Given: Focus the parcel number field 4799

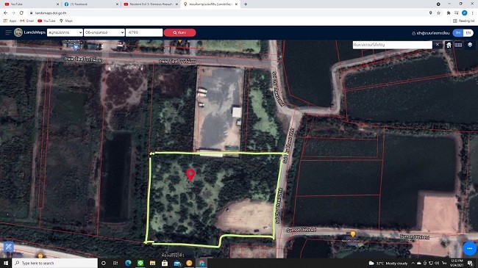Looking at the screenshot, I should pos(144,32).
